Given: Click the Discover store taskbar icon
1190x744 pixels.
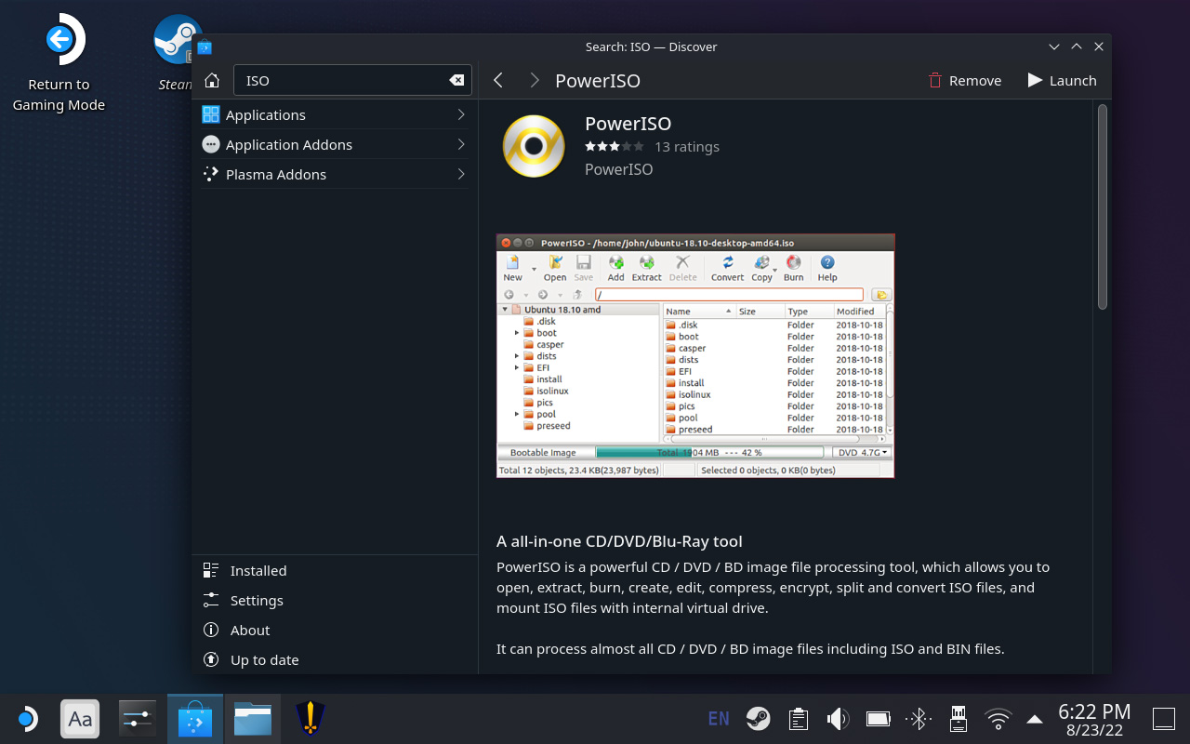Looking at the screenshot, I should pos(195,719).
